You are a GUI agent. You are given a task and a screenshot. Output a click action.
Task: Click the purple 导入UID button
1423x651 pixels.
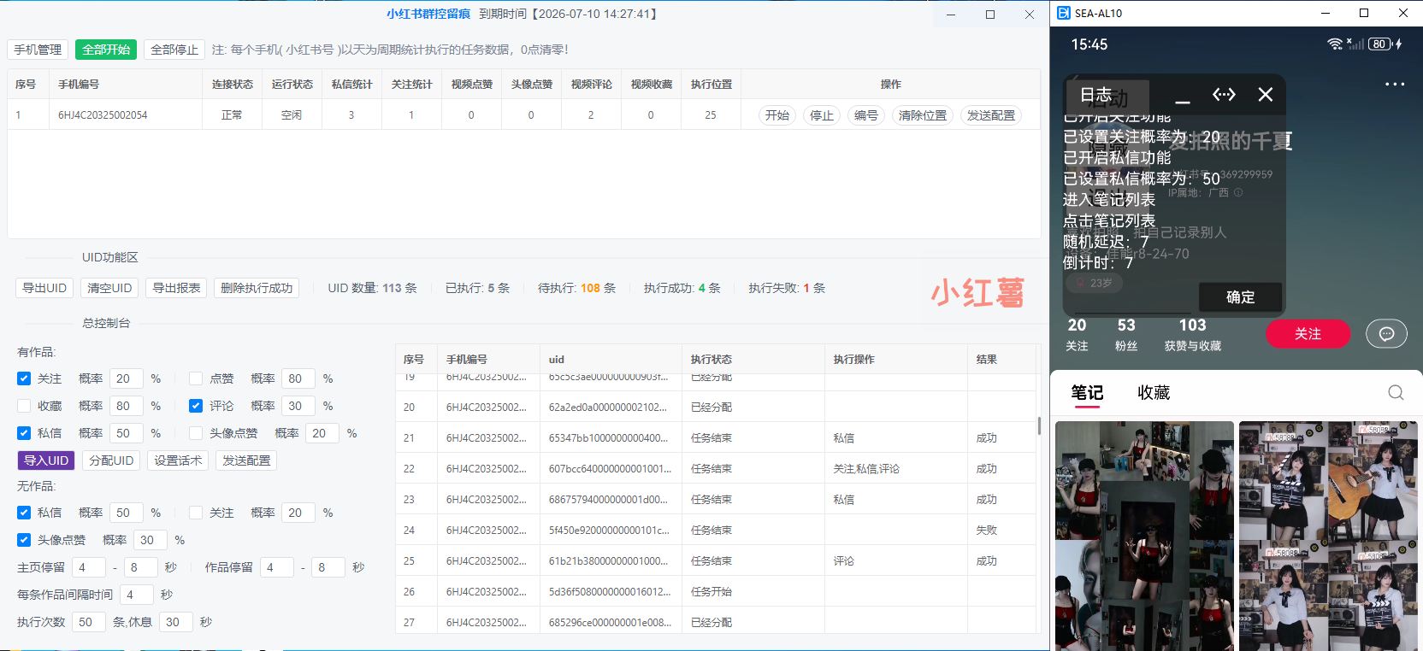click(x=46, y=460)
